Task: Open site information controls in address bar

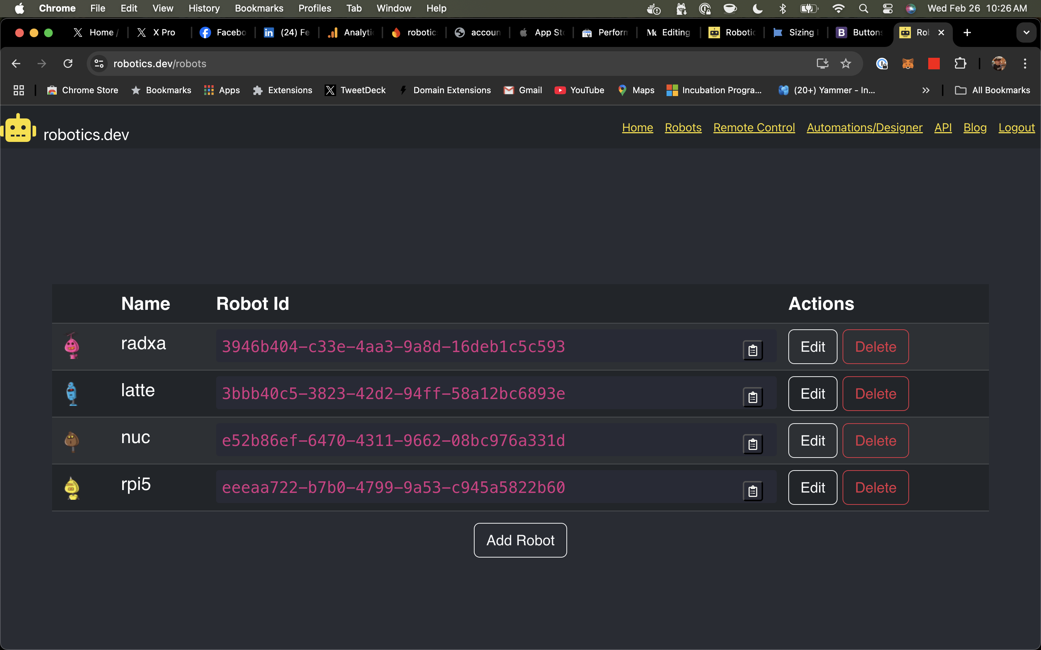Action: click(x=99, y=63)
